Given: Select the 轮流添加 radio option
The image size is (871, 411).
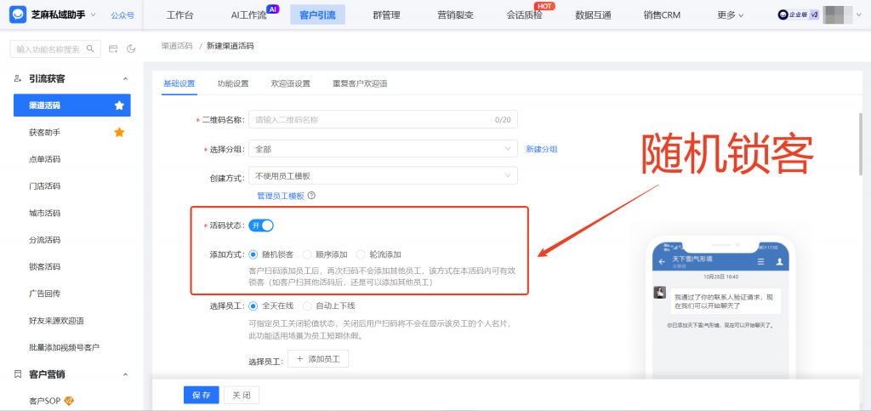Looking at the screenshot, I should 361,254.
